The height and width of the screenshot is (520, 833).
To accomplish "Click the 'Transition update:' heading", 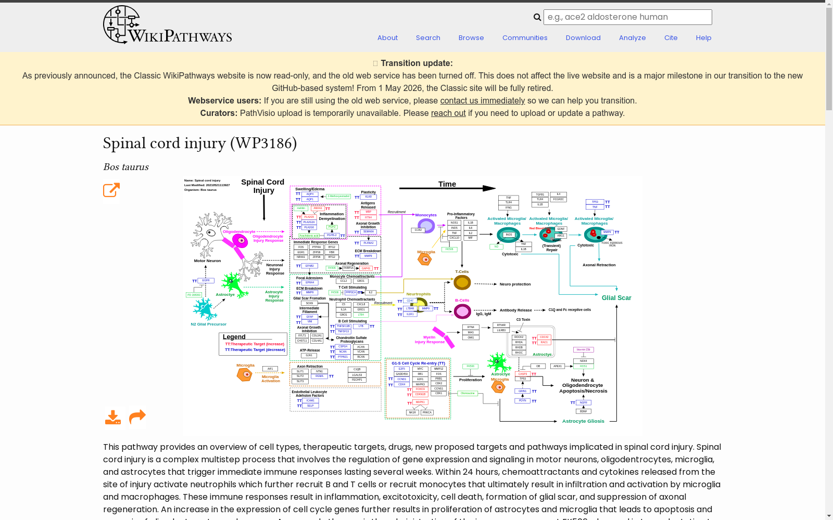I will tap(416, 63).
